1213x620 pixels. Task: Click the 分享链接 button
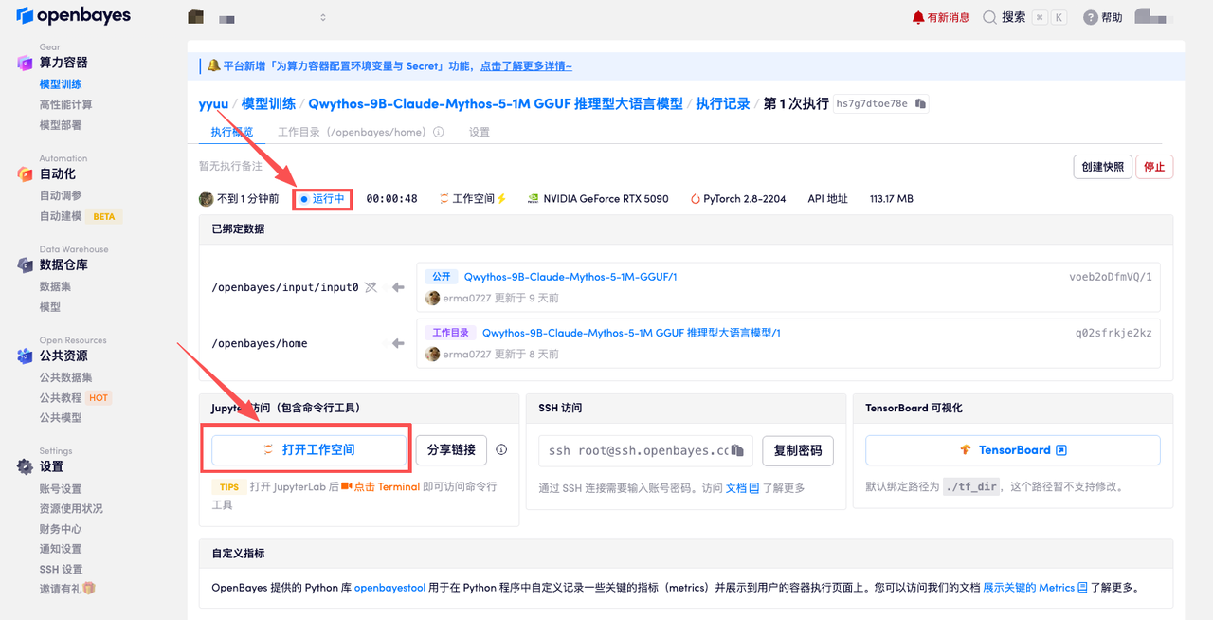click(451, 449)
